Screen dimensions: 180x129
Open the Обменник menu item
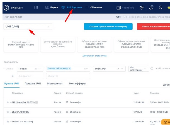point(94,7)
